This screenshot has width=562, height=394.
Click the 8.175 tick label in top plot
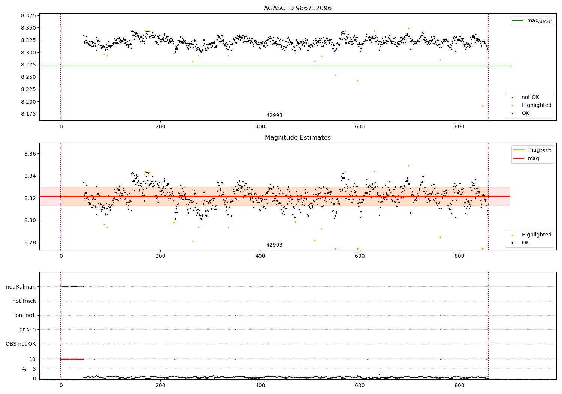coord(28,114)
